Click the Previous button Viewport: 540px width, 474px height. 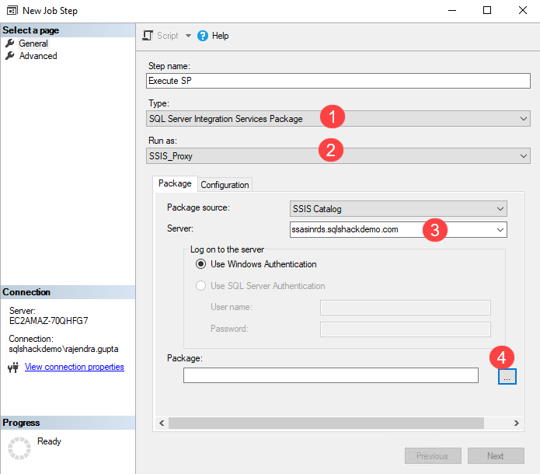433,456
